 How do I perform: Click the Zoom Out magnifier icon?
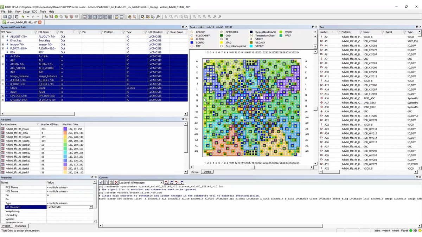click(199, 17)
